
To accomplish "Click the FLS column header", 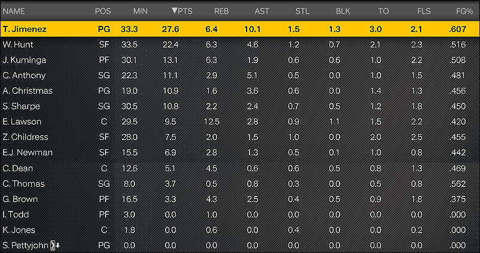I will [x=424, y=11].
